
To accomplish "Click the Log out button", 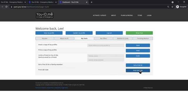I will coord(109,33).
